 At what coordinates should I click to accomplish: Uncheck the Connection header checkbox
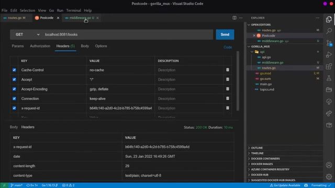[x=14, y=99]
